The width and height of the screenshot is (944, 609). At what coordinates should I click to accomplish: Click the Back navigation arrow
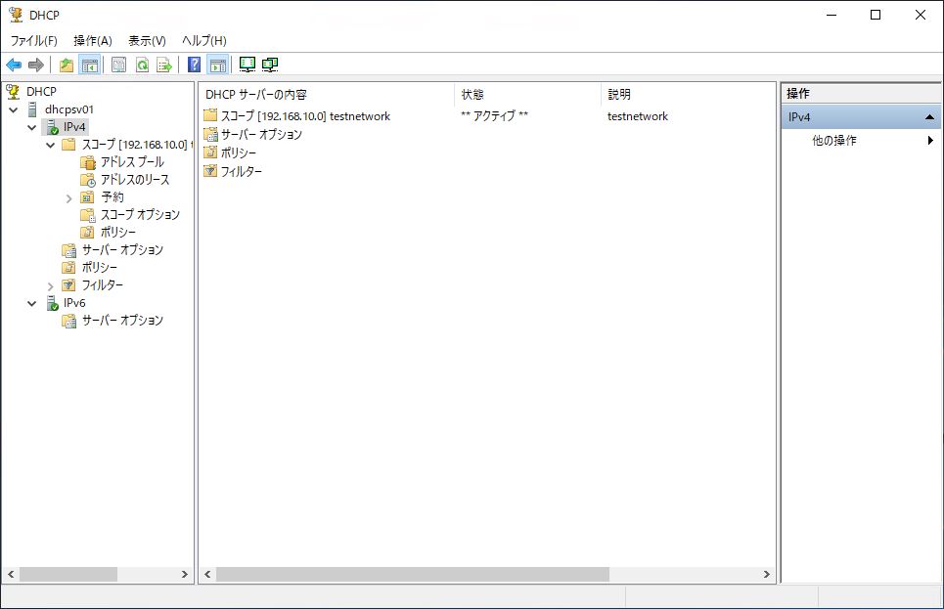[13, 65]
